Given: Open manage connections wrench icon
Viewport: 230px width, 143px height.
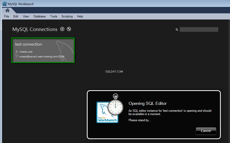Looking at the screenshot, I should [69, 29].
